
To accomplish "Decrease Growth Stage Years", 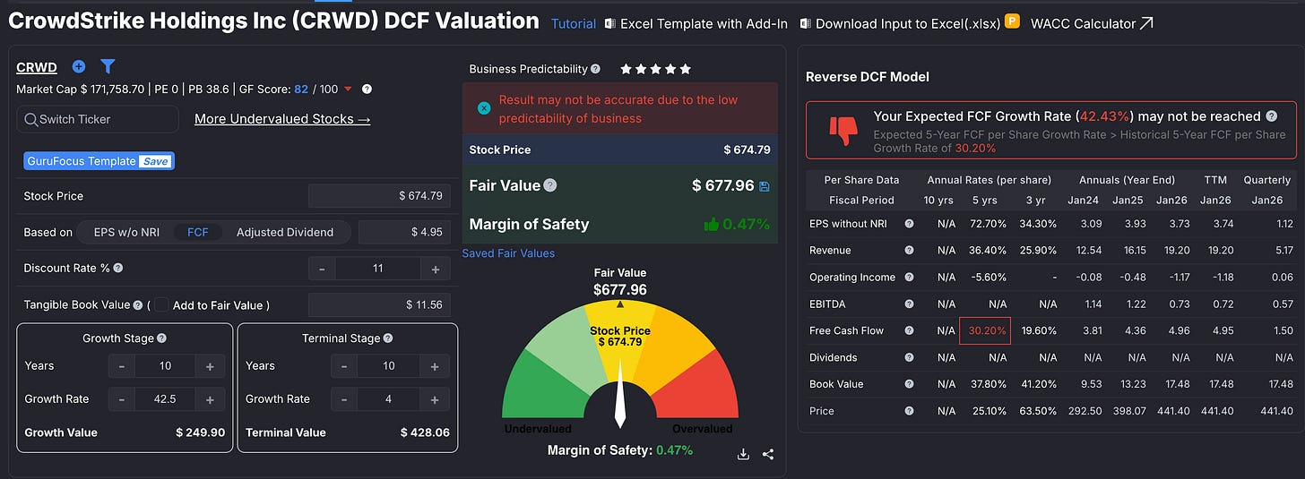I will coord(121,365).
